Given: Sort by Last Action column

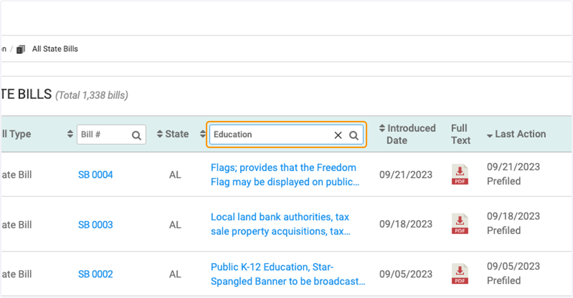Looking at the screenshot, I should [516, 134].
